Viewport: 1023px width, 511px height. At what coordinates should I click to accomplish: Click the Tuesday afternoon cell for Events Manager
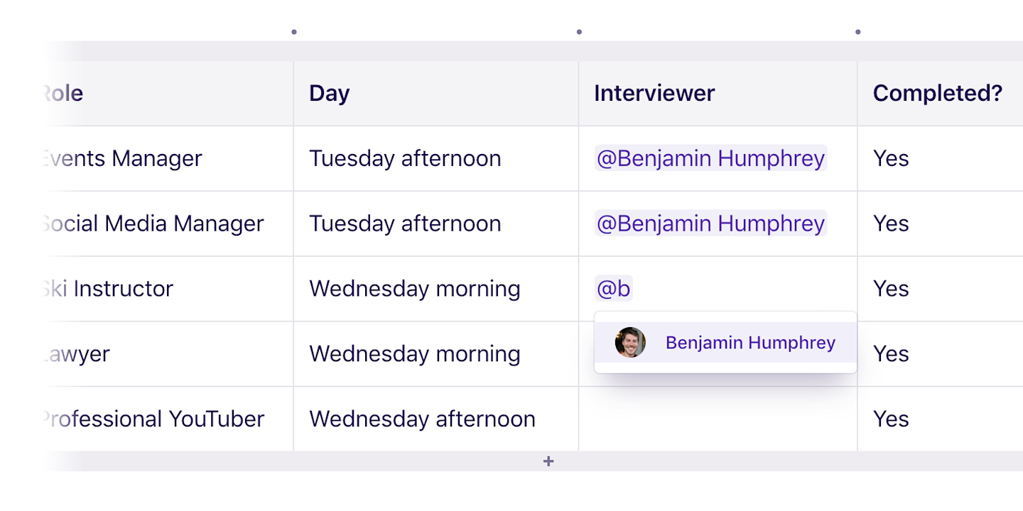click(x=436, y=158)
